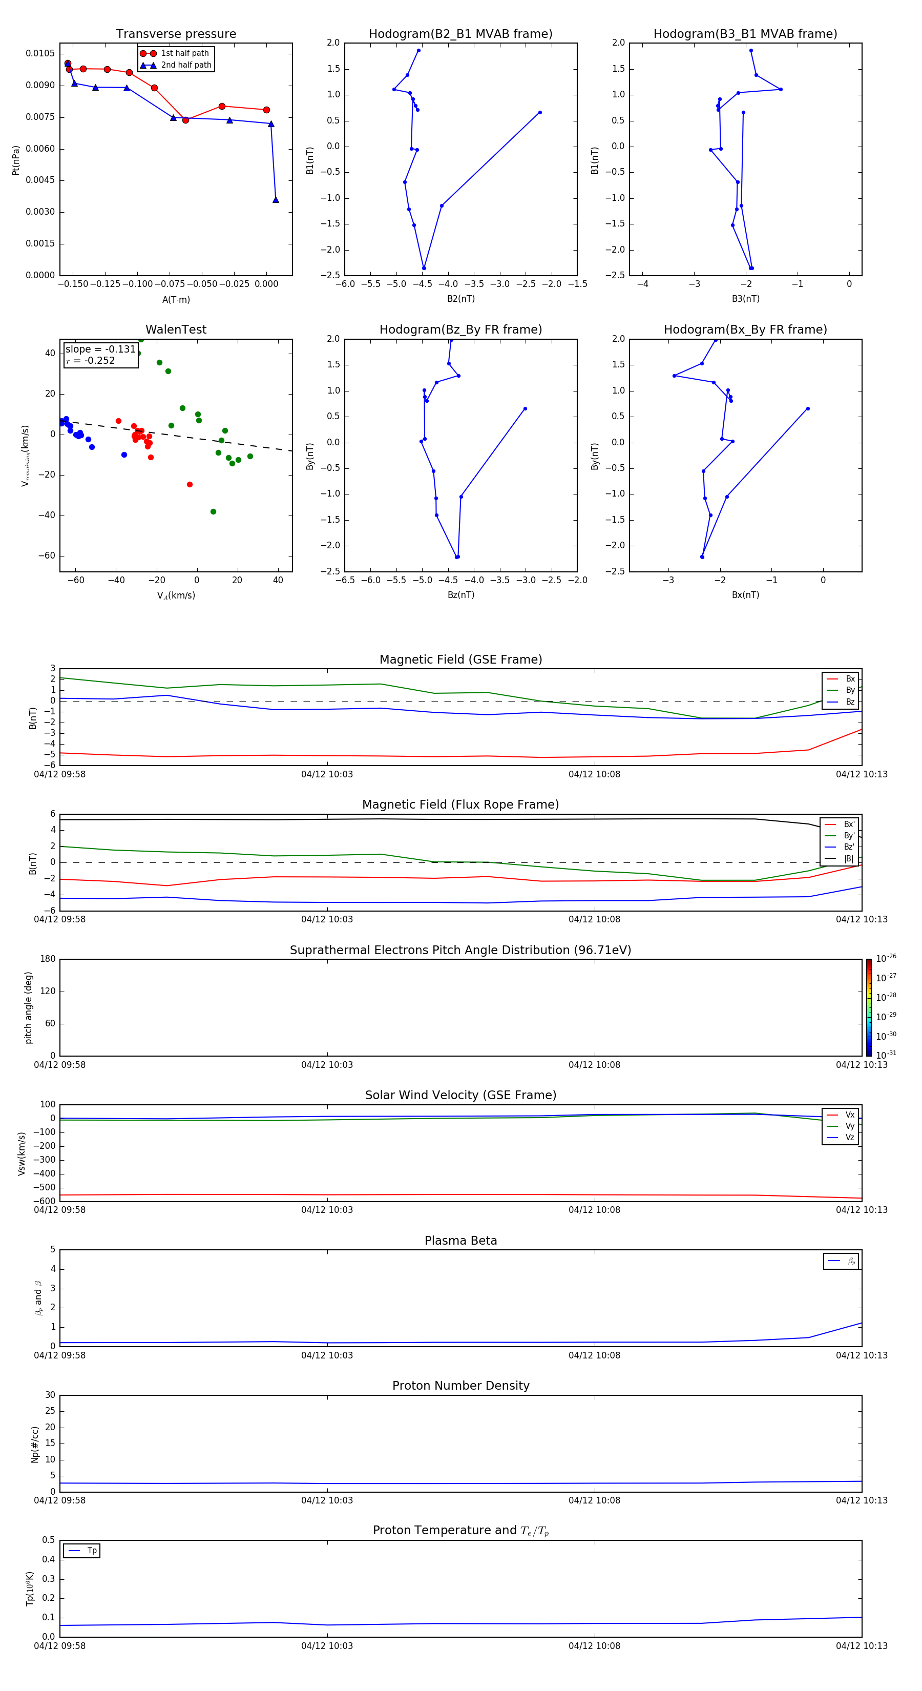Click the 'Pt(nPa)' axis label
922x1691 pixels.
16,160
